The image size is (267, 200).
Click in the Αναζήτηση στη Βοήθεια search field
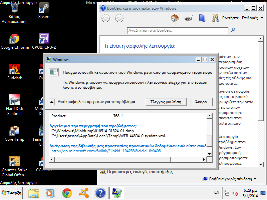tap(178, 30)
